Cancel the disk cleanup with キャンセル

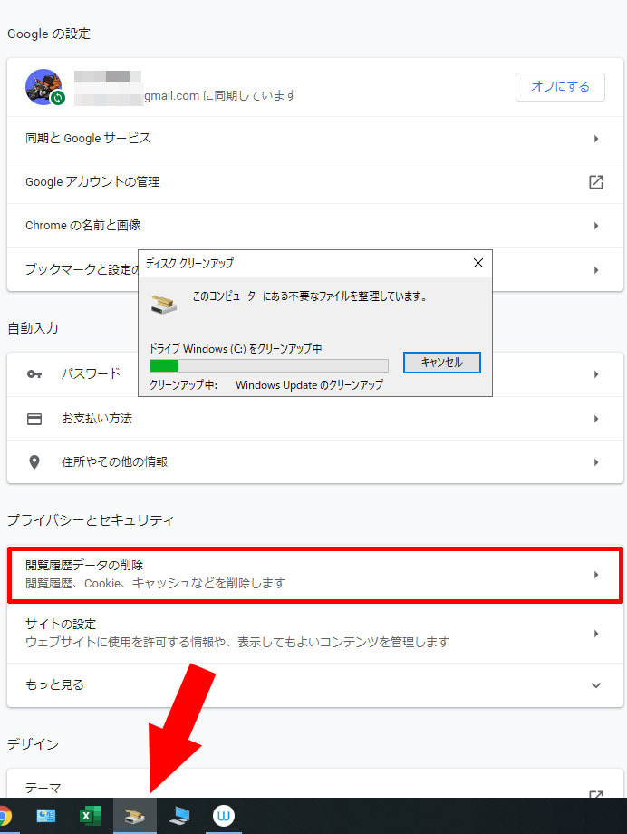(442, 363)
